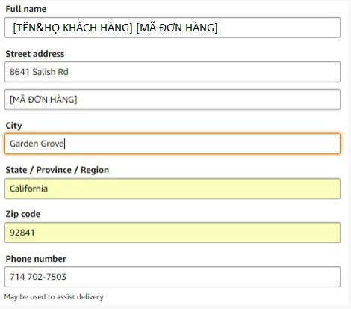
Task: Click the 'Phone number' label
Action: [36, 259]
